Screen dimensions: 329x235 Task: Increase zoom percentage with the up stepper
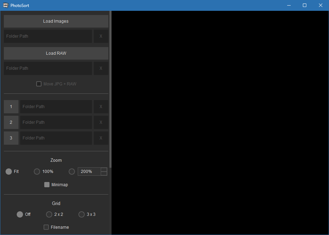[x=104, y=169]
